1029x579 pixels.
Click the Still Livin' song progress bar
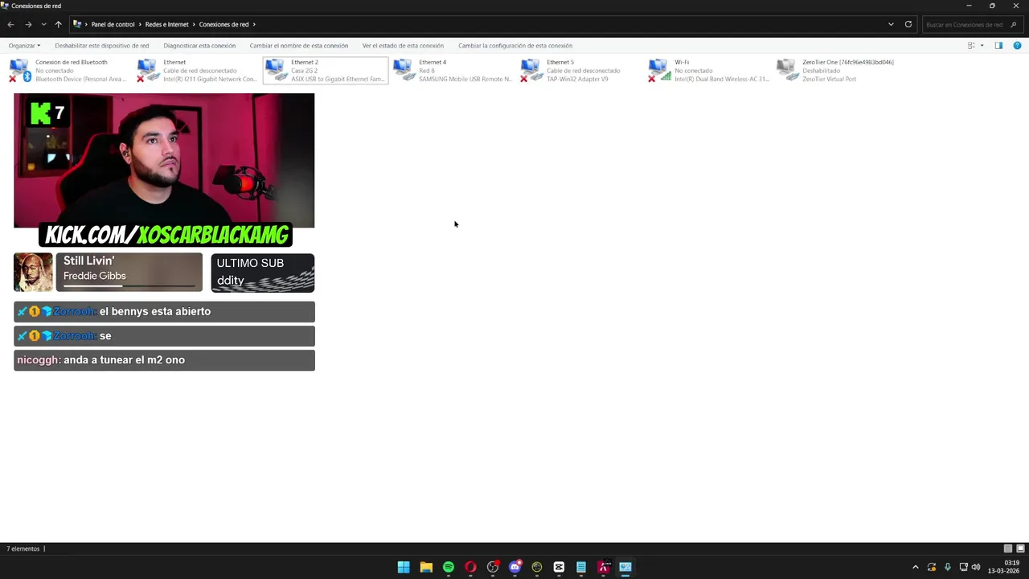coord(129,285)
